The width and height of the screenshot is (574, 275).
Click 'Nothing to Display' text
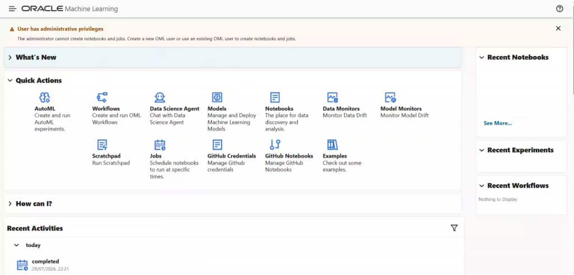tap(498, 199)
